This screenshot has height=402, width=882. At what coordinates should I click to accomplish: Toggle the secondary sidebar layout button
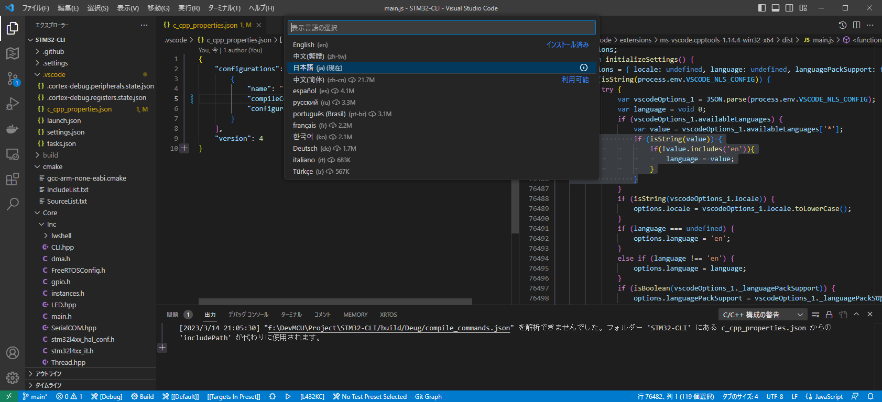(789, 8)
